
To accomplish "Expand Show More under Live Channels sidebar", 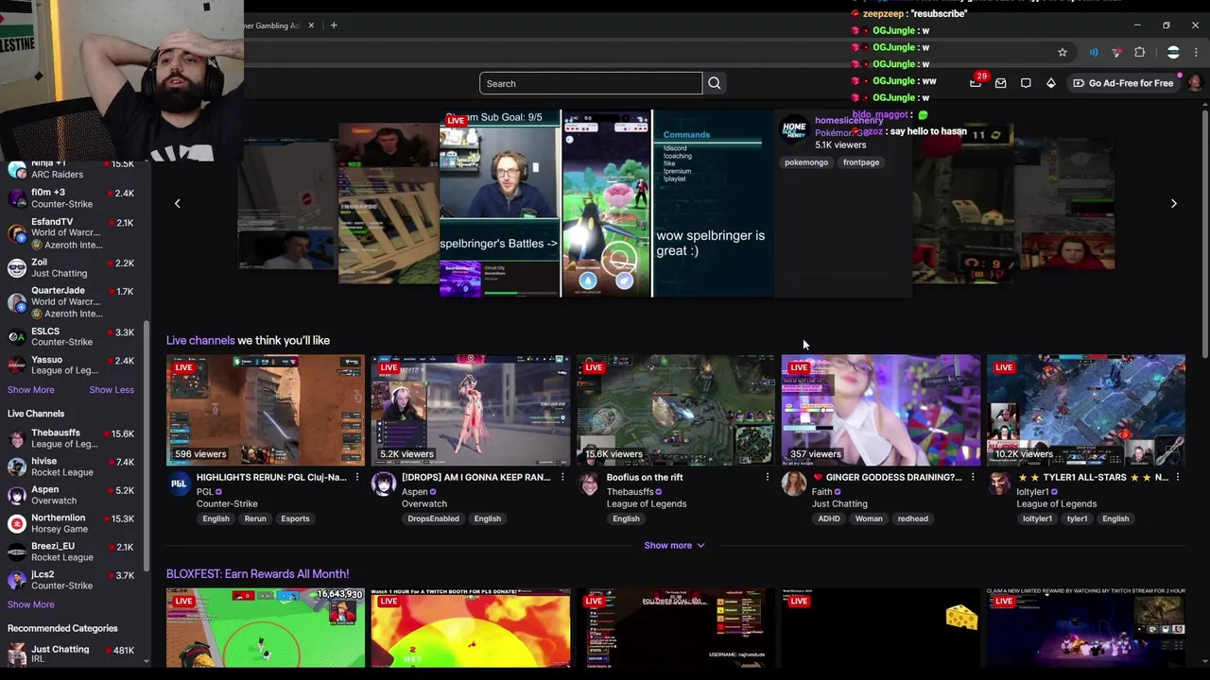I will pos(31,604).
